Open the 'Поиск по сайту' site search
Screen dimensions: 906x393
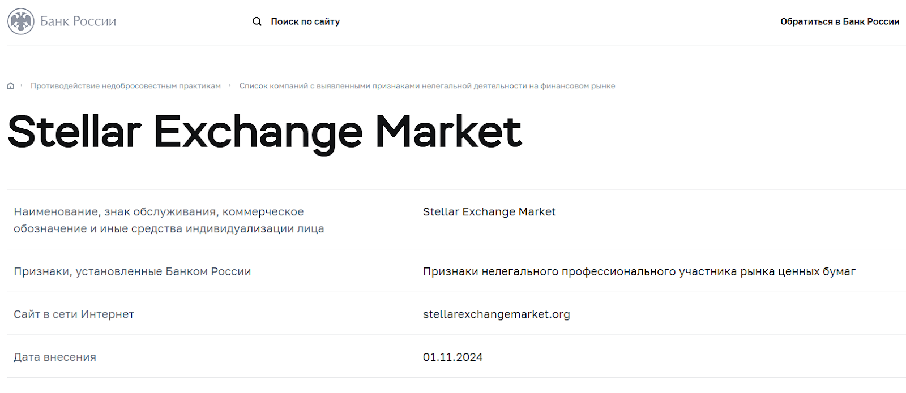pyautogui.click(x=305, y=21)
